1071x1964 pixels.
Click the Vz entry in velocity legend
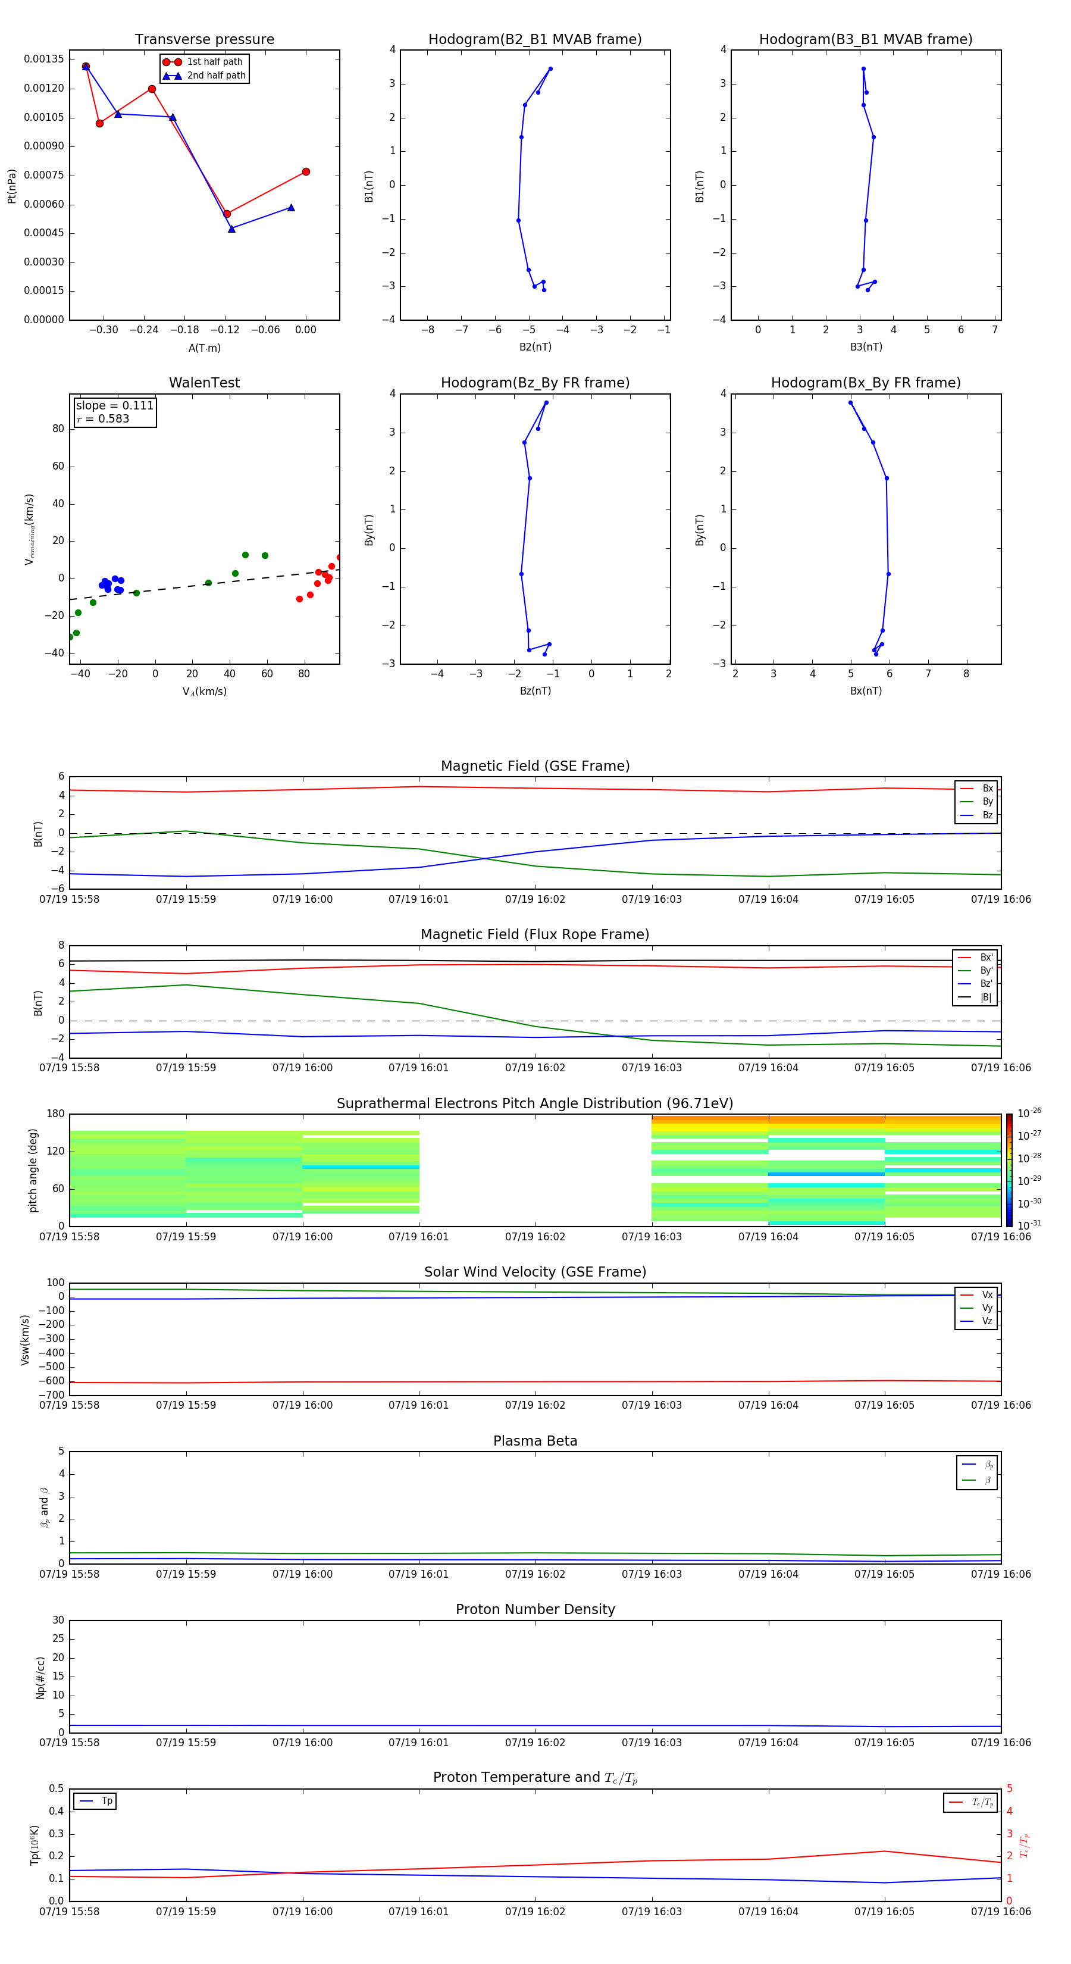coord(976,1321)
